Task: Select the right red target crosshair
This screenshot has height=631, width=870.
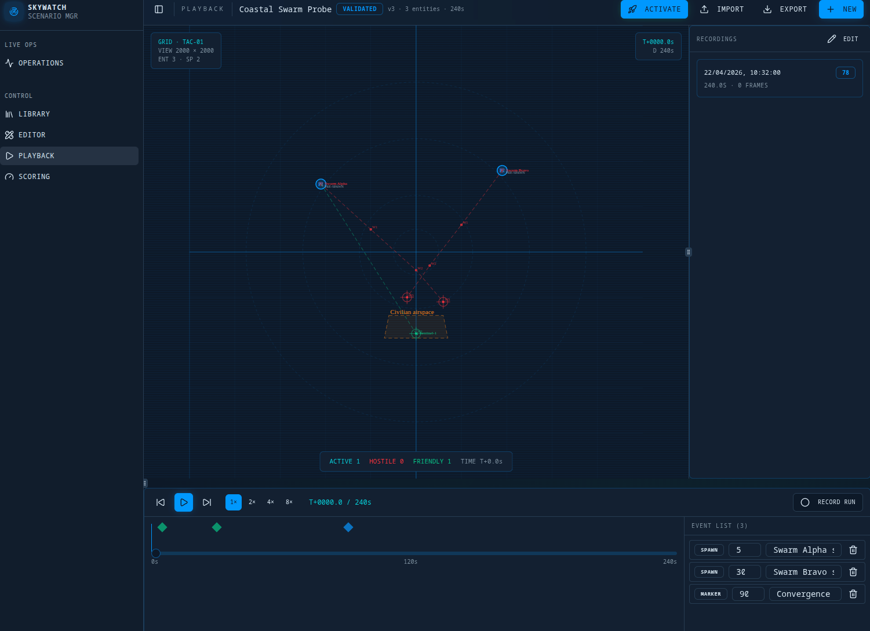Action: [443, 302]
